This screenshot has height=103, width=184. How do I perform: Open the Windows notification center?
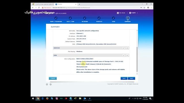(150, 98)
